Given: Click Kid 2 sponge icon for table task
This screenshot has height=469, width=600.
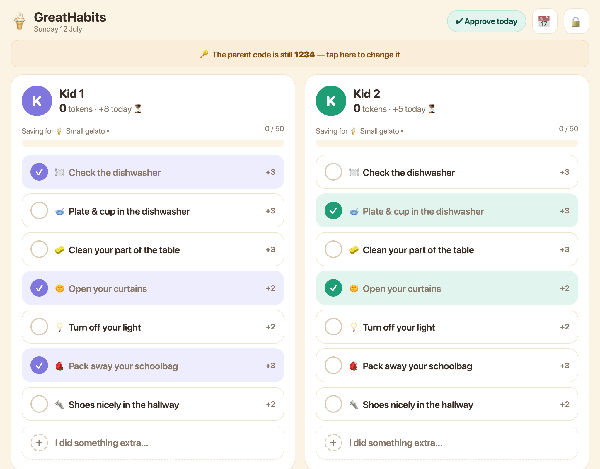Looking at the screenshot, I should pyautogui.click(x=354, y=250).
